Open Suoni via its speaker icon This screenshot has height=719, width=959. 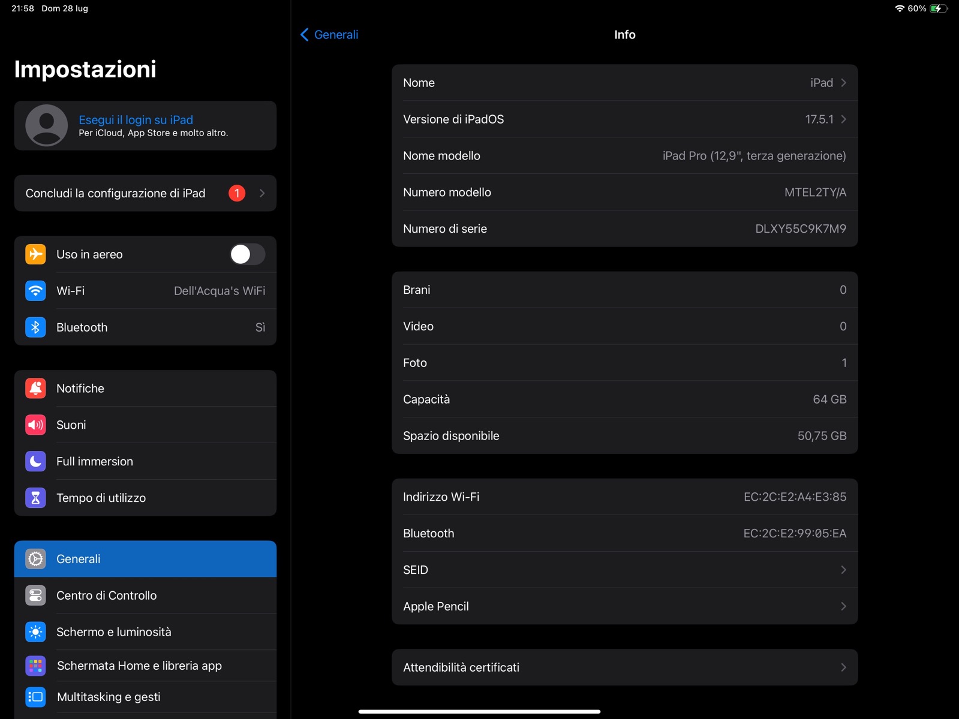[x=35, y=425]
